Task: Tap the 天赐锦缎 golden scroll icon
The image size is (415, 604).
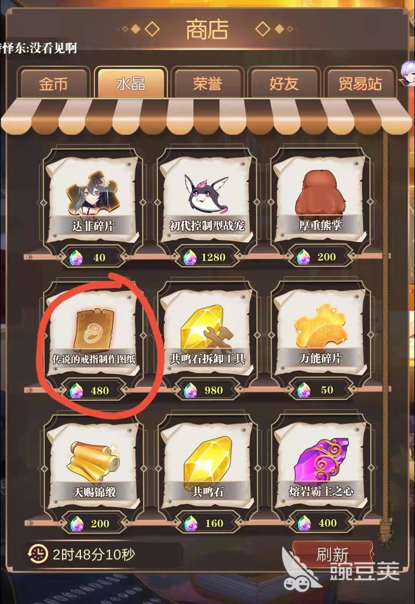Action: (94, 462)
